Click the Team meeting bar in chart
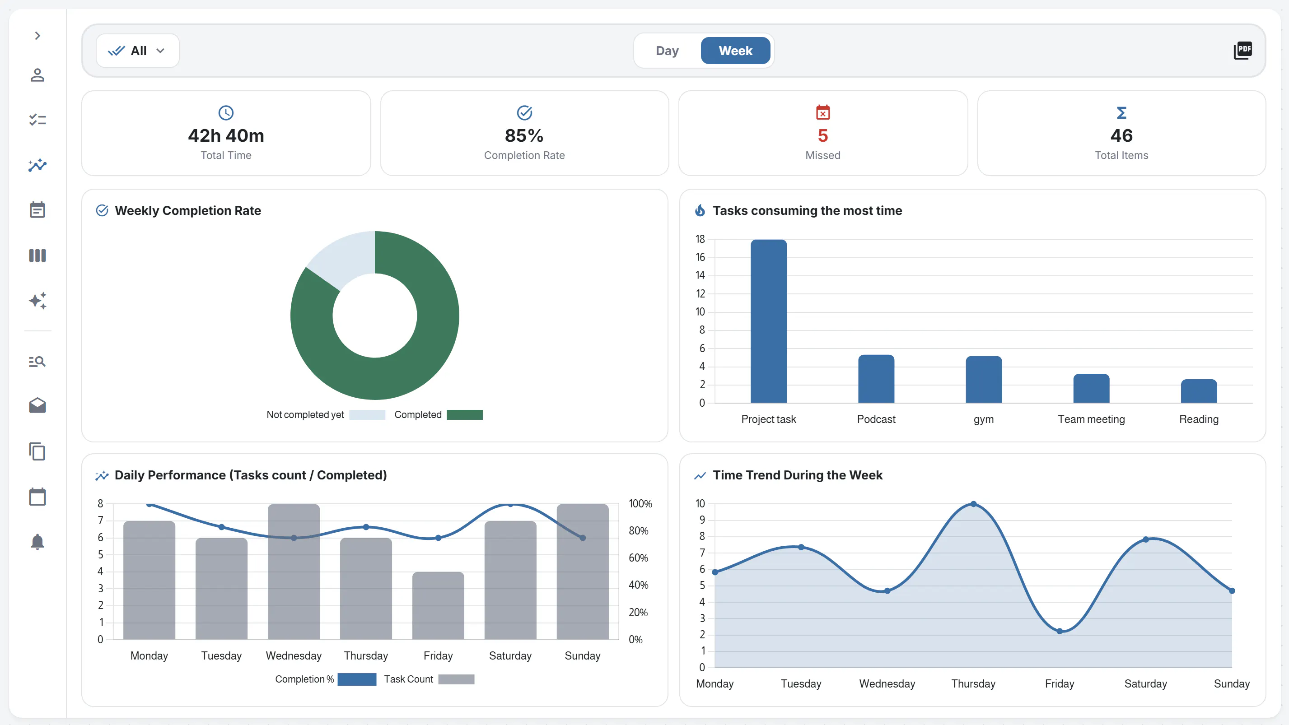1289x725 pixels. tap(1091, 389)
